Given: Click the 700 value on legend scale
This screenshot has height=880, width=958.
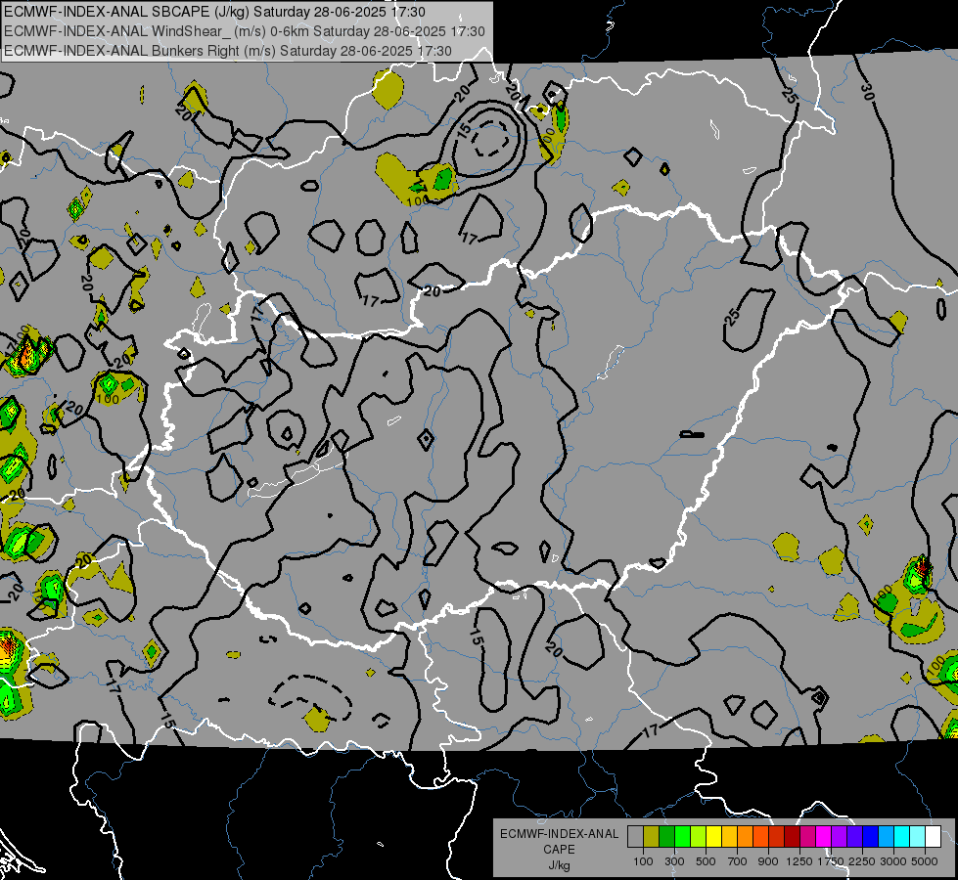Looking at the screenshot, I should pyautogui.click(x=738, y=861).
